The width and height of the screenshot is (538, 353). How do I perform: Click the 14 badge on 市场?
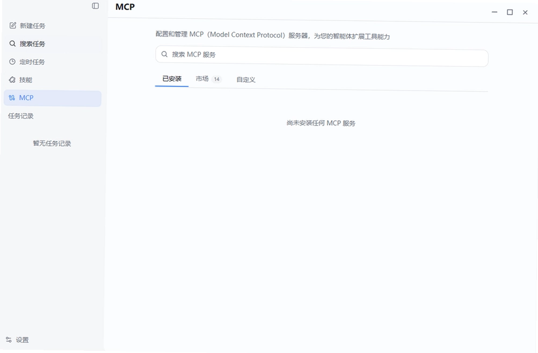click(x=217, y=79)
